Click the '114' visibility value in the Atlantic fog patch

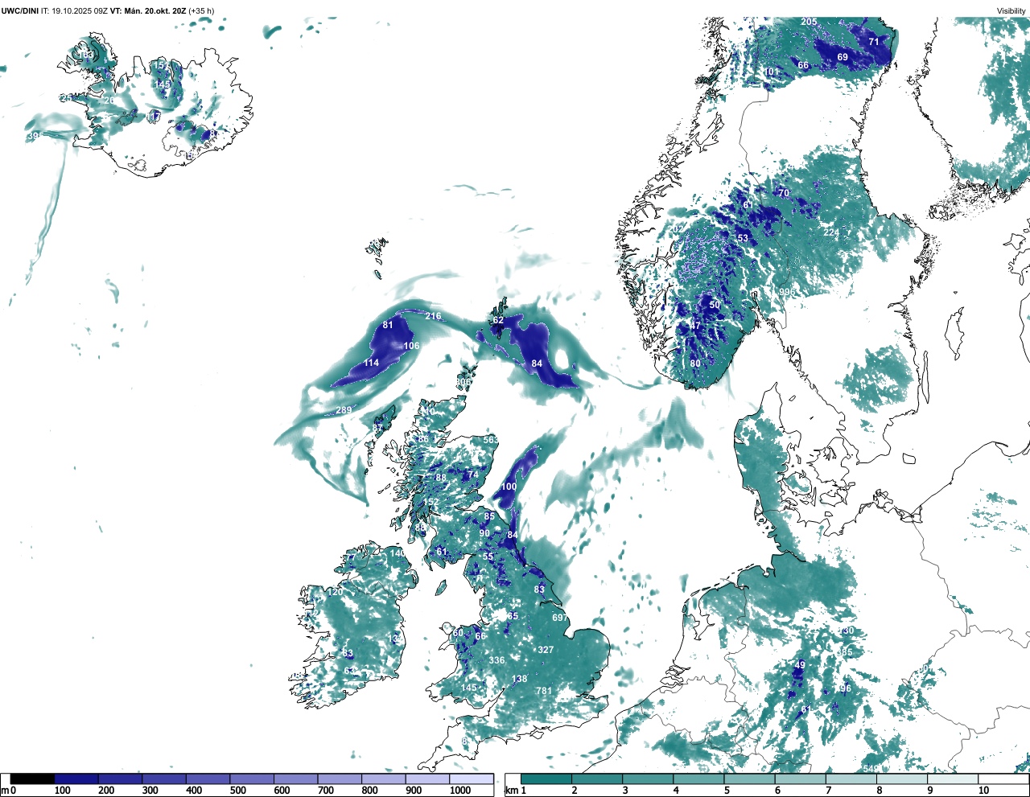coord(371,364)
